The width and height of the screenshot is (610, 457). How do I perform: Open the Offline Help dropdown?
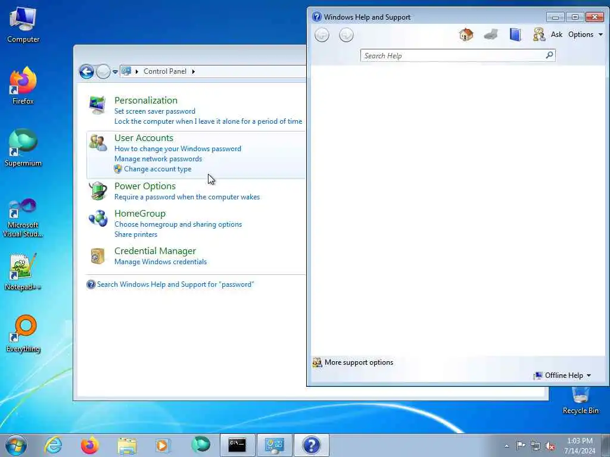point(562,375)
